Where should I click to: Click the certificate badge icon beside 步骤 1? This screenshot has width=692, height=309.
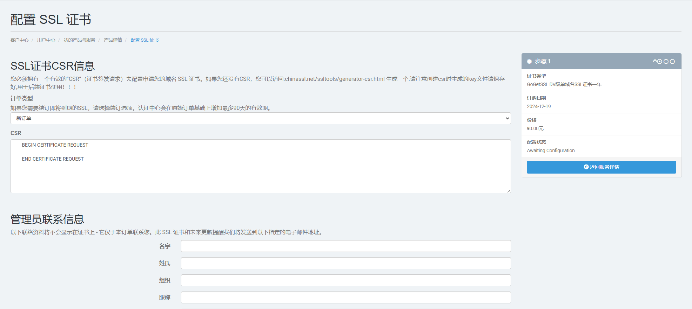529,62
